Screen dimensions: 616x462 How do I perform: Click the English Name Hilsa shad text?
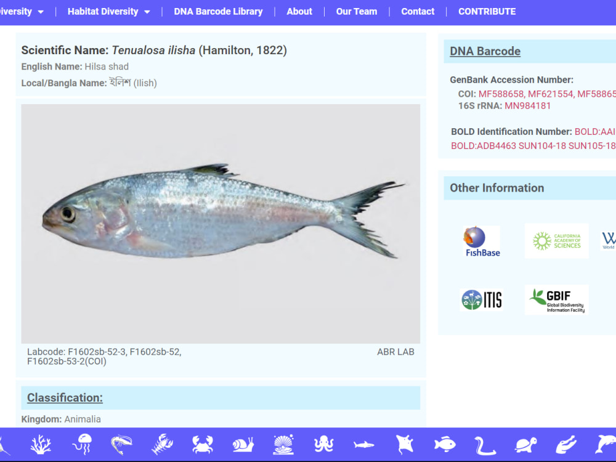coord(75,67)
